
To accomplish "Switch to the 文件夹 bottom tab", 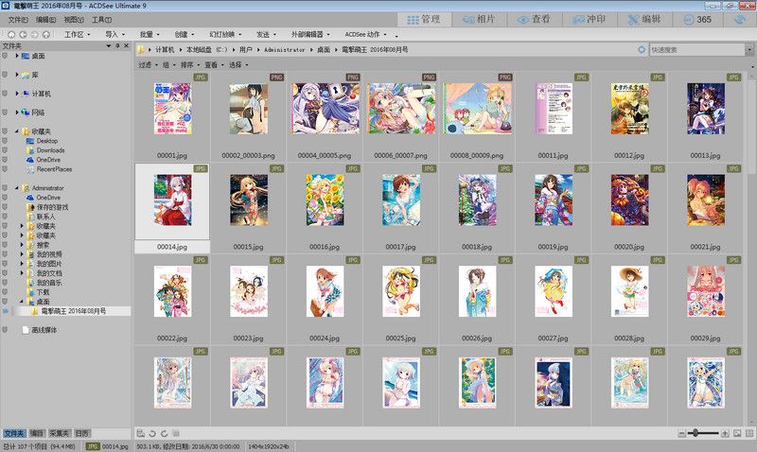I will [x=14, y=433].
